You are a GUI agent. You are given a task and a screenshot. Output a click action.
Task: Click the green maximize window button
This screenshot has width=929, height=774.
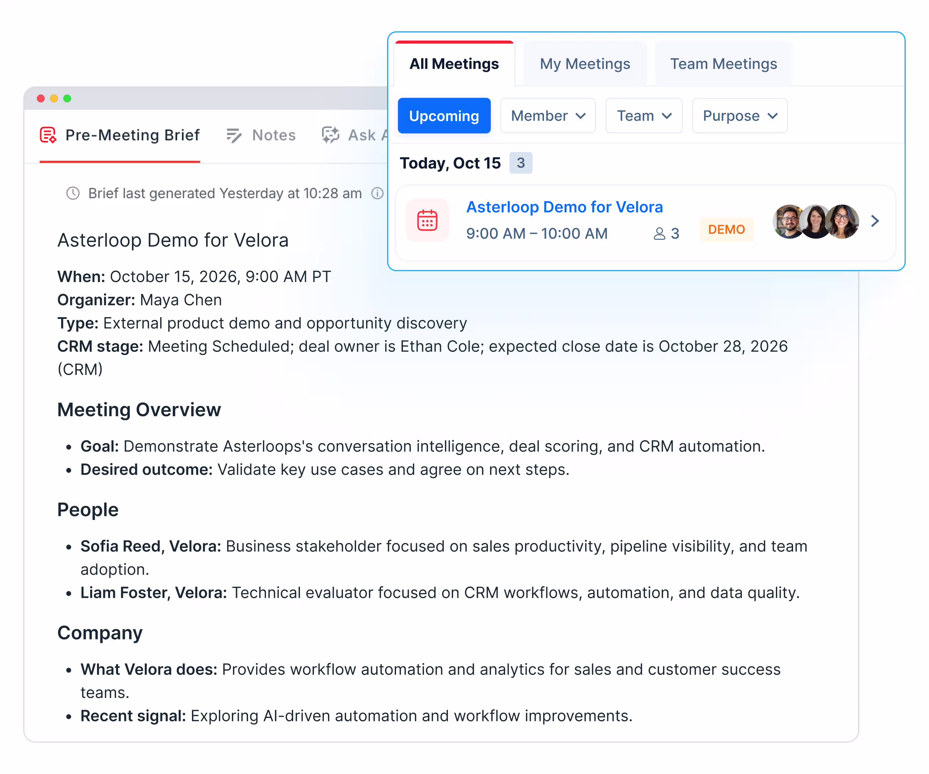[67, 98]
